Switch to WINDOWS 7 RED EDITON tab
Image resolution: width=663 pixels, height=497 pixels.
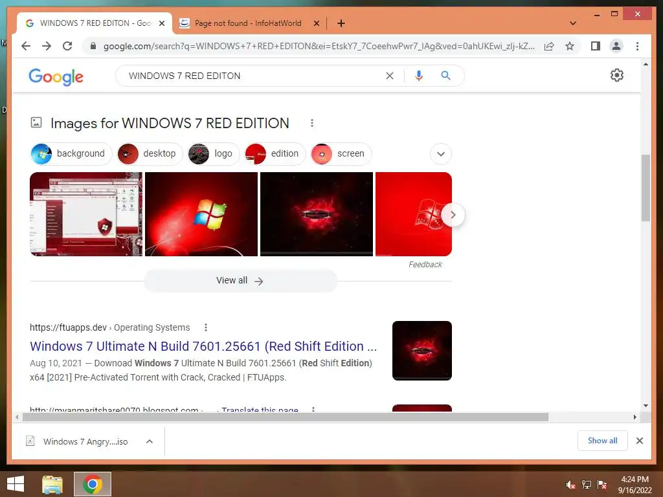95,23
